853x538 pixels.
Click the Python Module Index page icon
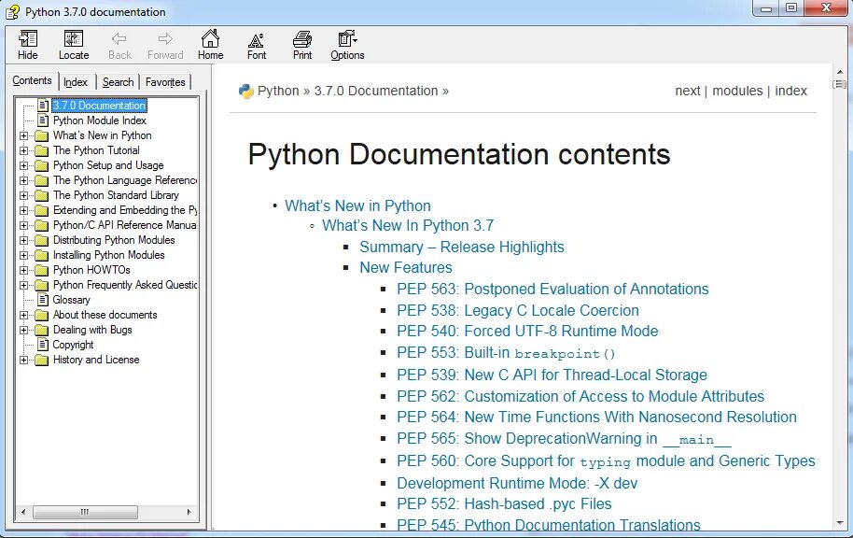(x=43, y=120)
